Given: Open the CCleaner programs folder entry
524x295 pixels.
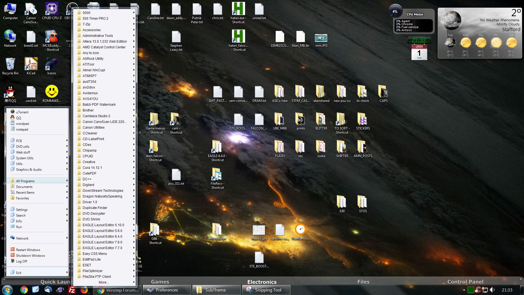Looking at the screenshot, I should pos(90,133).
